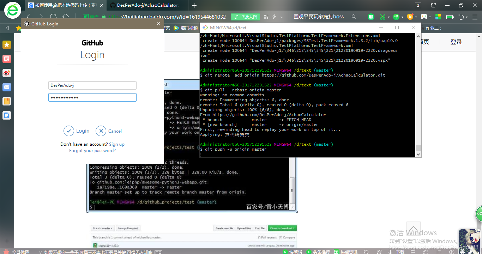Click Cancel in the GitHub Login dialog
This screenshot has height=254, width=482.
pyautogui.click(x=109, y=131)
